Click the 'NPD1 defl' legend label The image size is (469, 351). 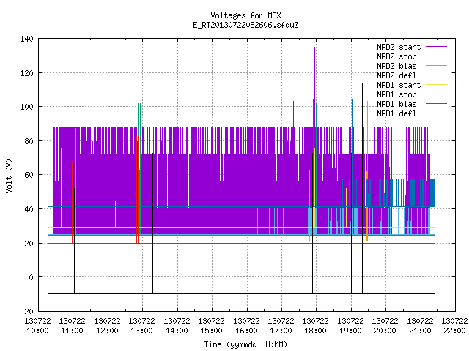click(396, 114)
